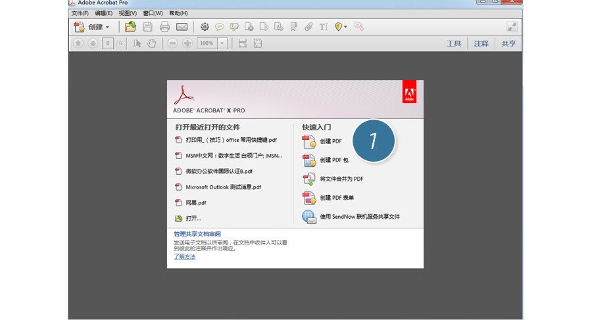Click the page number input field
Screen dimensions: 592x320
(x=108, y=43)
